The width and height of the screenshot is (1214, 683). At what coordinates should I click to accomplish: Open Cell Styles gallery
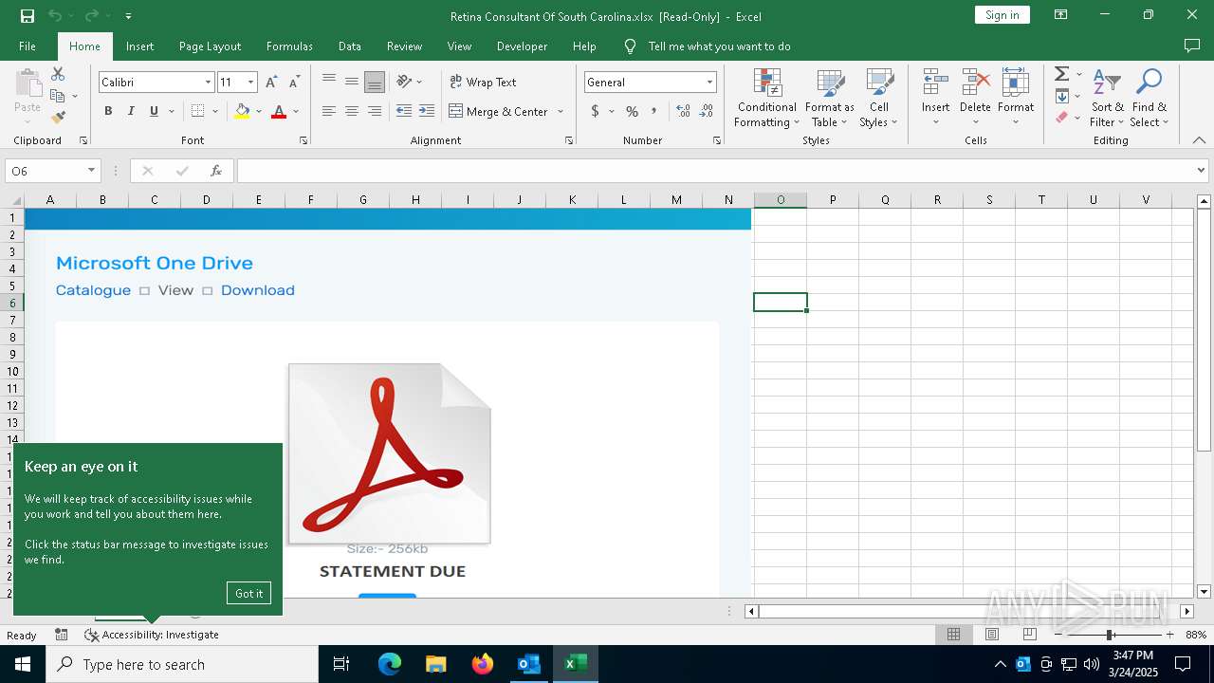(879, 98)
